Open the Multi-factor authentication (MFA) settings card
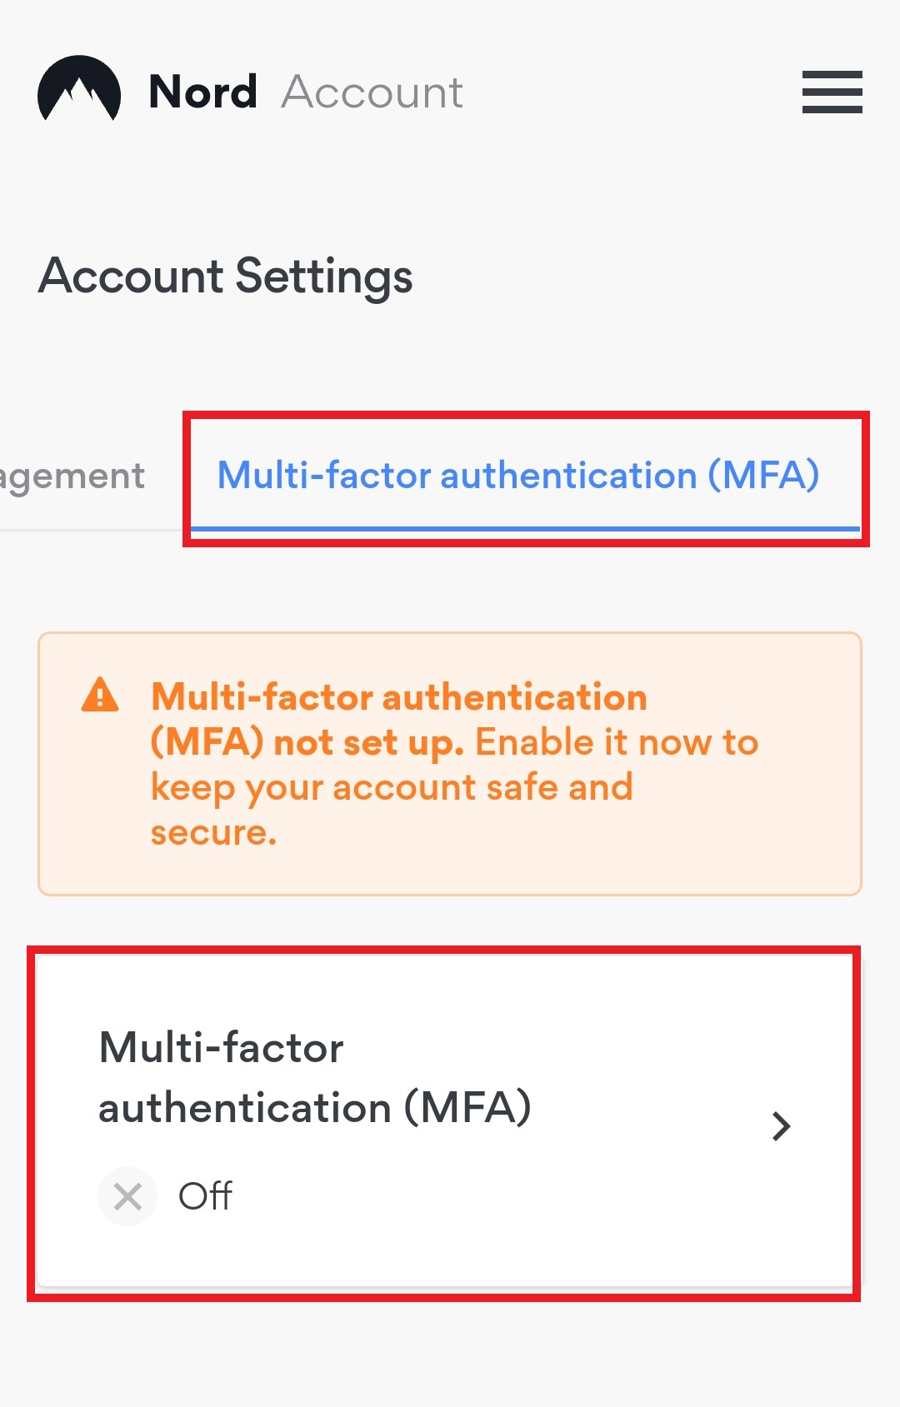900x1407 pixels. click(x=450, y=1125)
